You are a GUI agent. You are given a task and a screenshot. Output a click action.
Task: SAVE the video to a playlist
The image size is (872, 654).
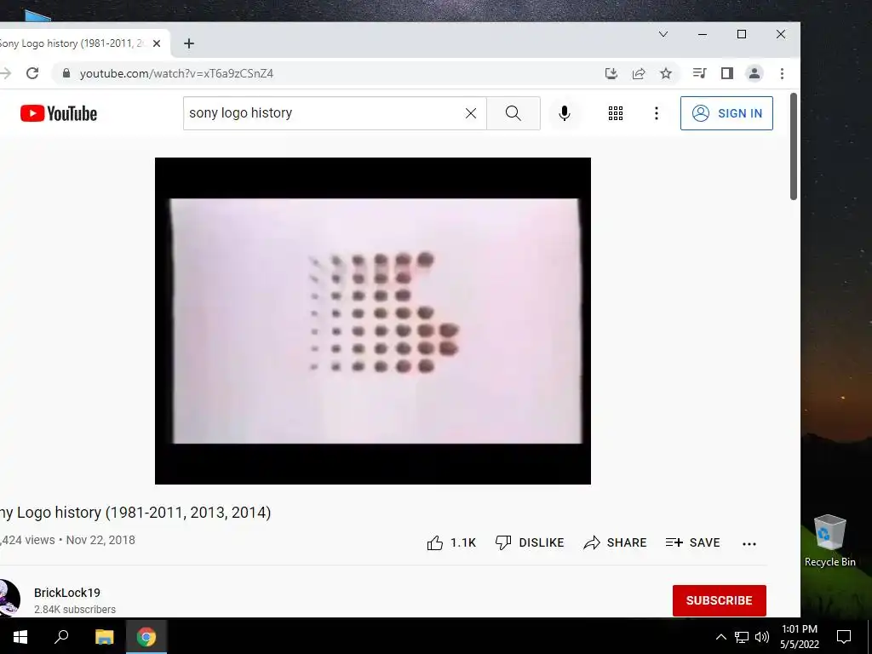point(693,542)
